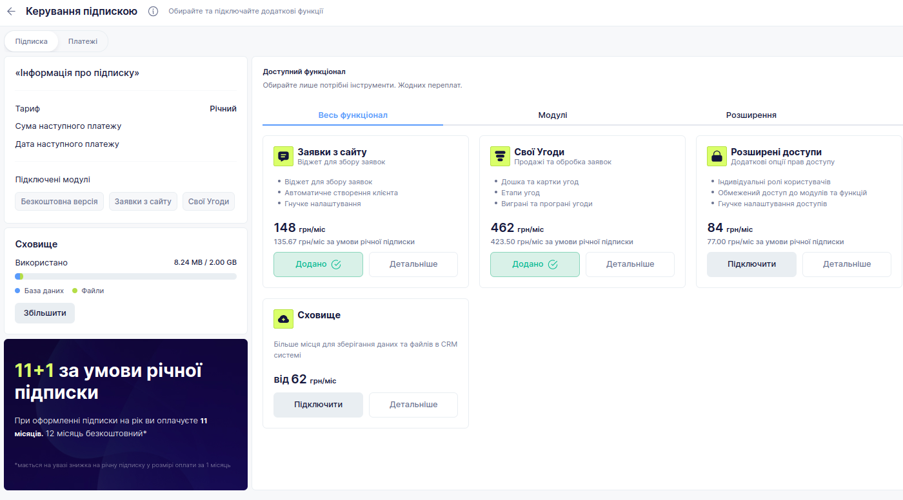Switch to the Платежі tab

83,41
